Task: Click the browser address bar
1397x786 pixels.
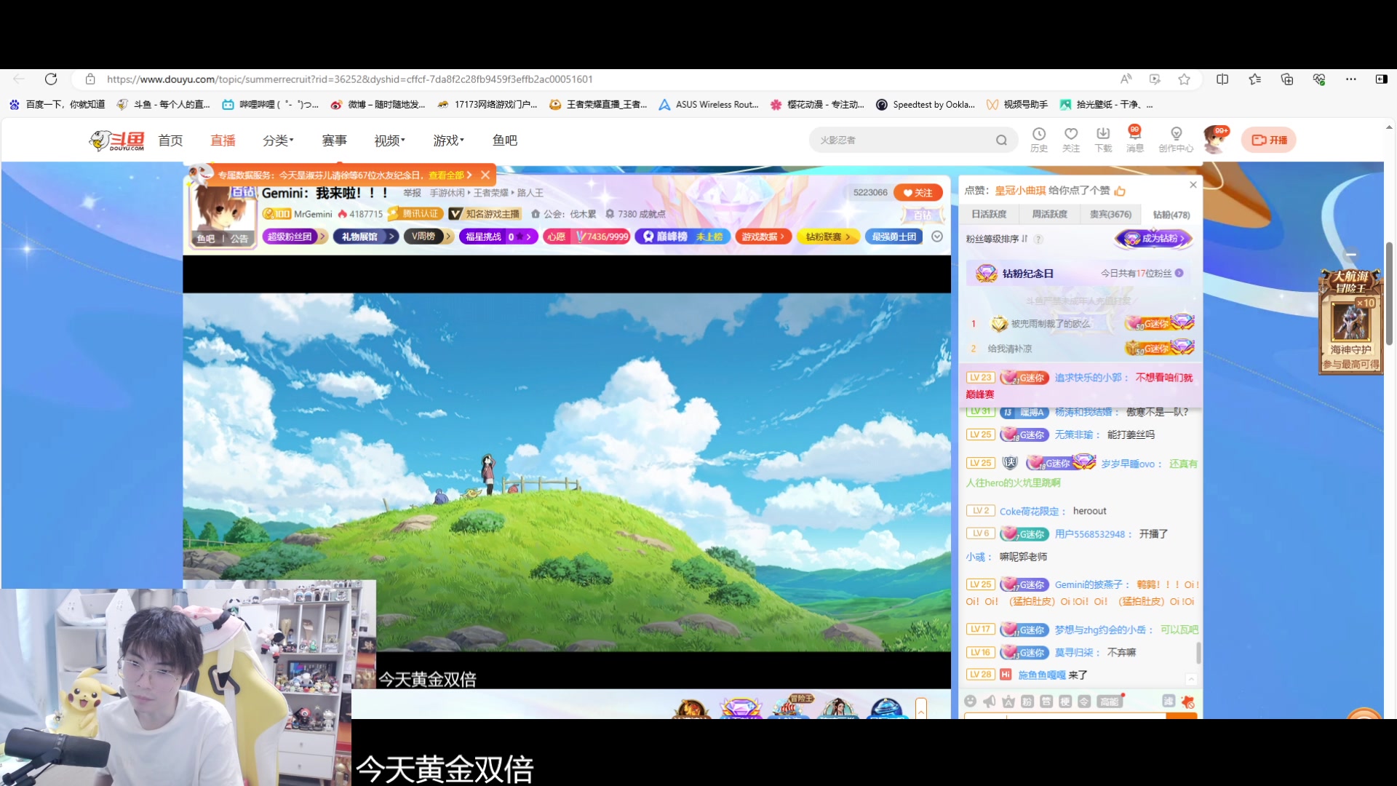Action: (x=597, y=79)
